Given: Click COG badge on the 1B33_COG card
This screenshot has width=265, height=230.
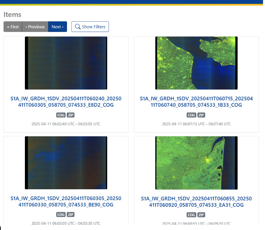Looking at the screenshot, I should (191, 115).
